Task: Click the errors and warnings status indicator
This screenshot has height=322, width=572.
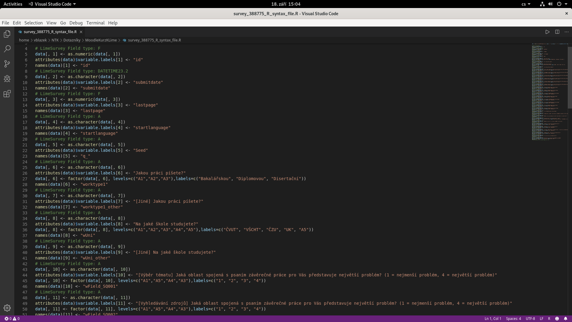Action: (x=12, y=318)
